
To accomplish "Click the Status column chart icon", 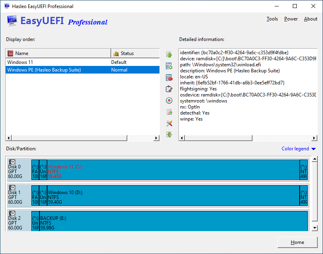I will tap(116, 53).
